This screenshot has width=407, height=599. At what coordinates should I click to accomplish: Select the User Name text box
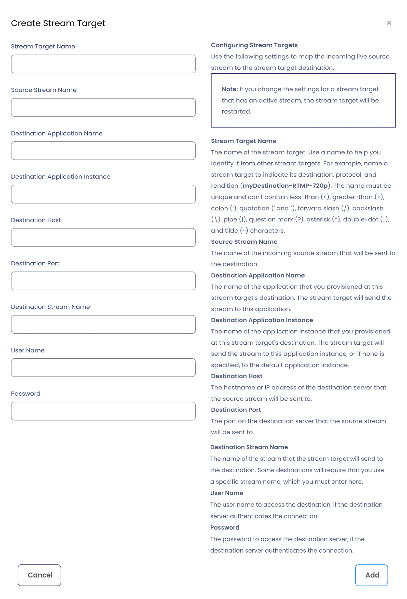pyautogui.click(x=103, y=368)
